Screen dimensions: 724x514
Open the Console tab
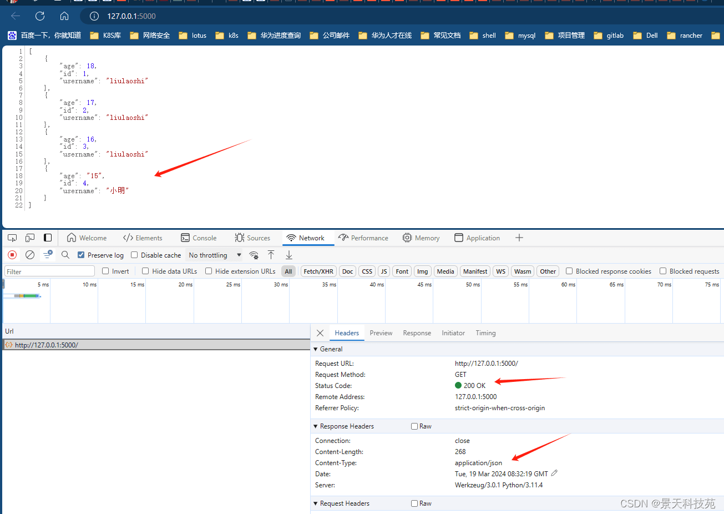click(x=199, y=238)
